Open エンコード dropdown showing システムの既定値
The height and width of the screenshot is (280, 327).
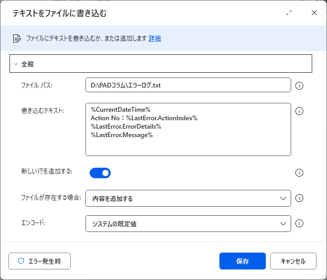click(x=188, y=224)
